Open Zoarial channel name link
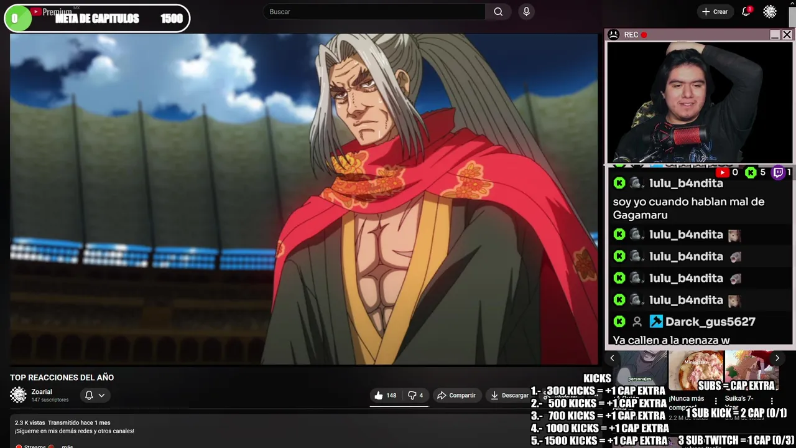796x448 pixels. tap(42, 391)
